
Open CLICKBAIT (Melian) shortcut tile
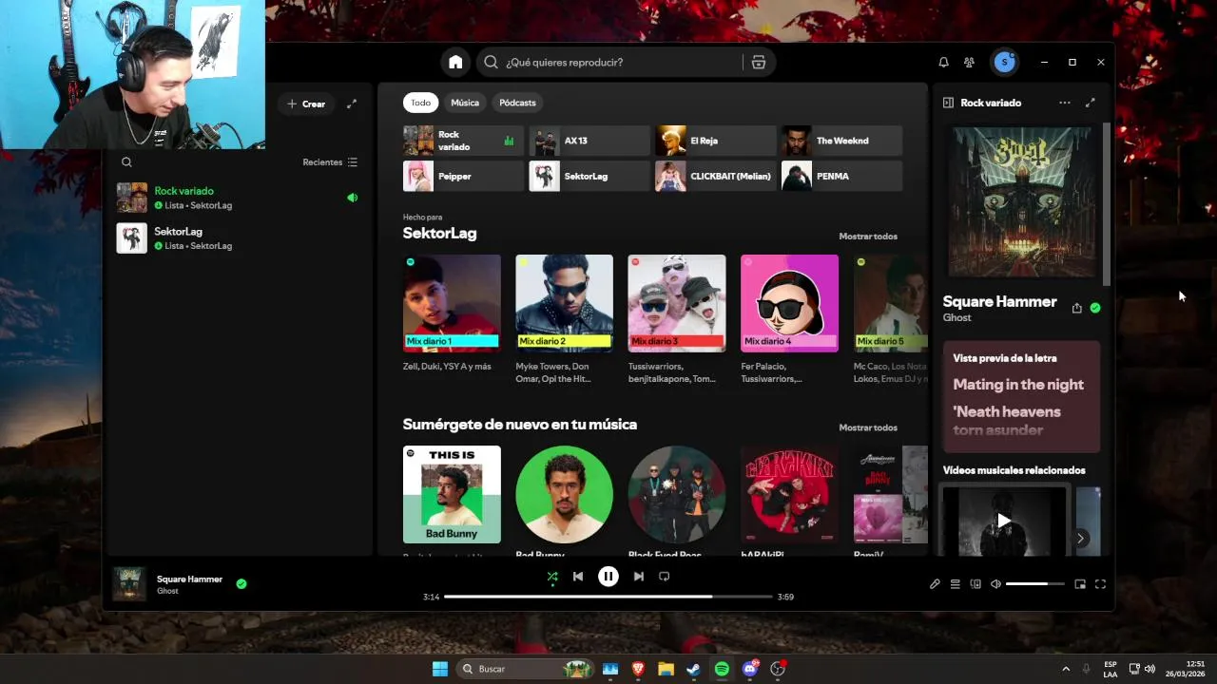(716, 176)
